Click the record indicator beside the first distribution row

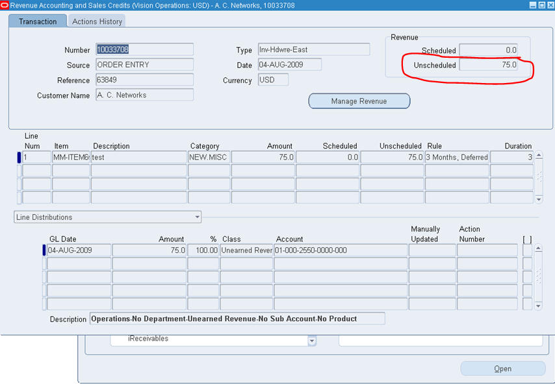tap(44, 250)
